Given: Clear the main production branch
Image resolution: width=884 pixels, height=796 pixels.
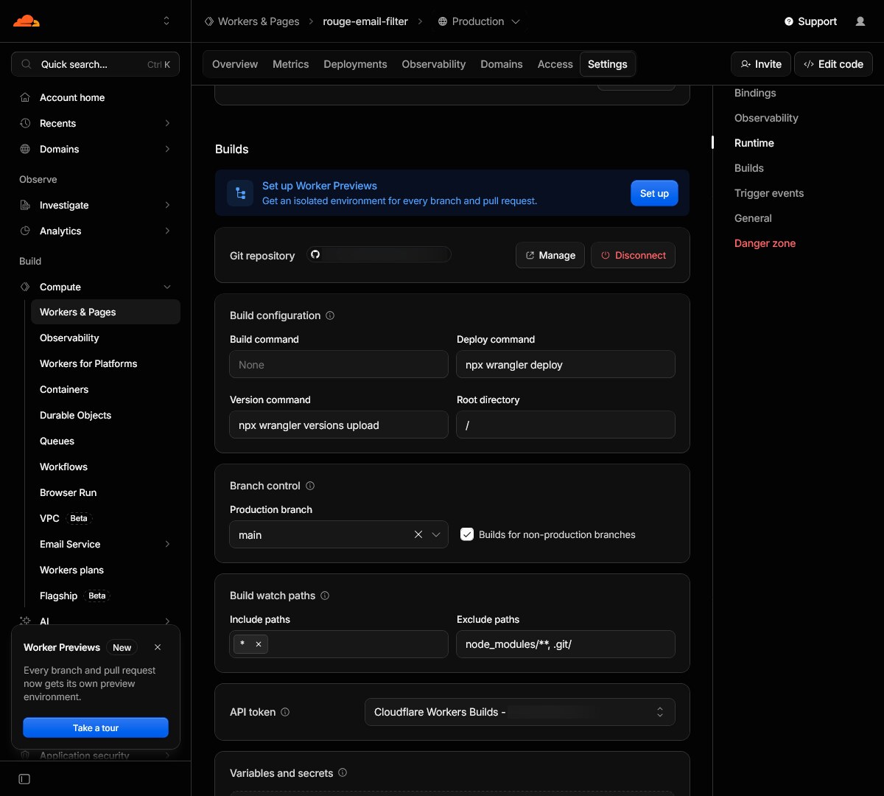Looking at the screenshot, I should [x=418, y=534].
